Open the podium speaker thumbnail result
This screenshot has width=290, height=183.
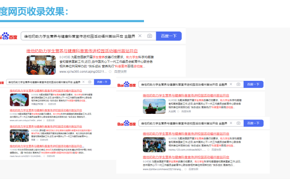(x=154, y=106)
